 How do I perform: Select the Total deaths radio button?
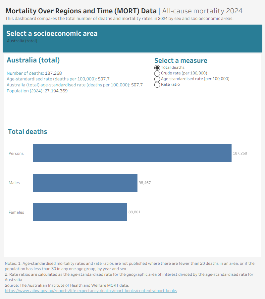(157, 68)
